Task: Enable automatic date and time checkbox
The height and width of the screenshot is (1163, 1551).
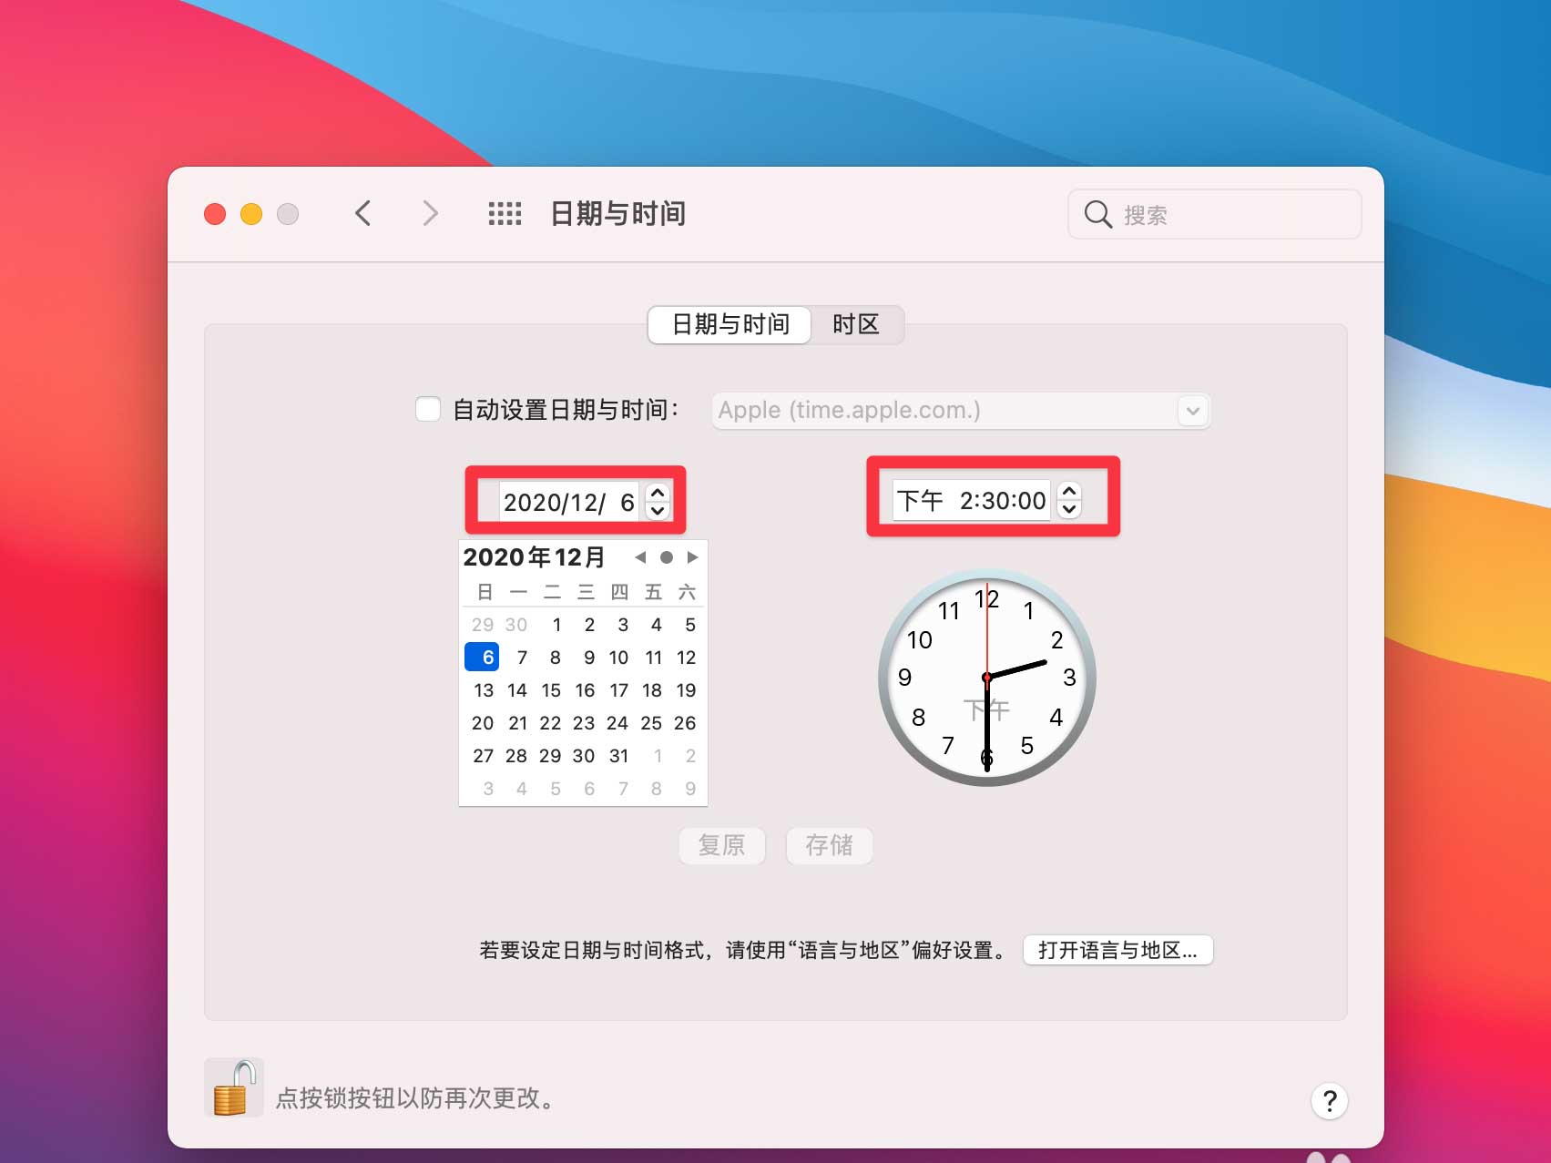Action: click(x=428, y=409)
